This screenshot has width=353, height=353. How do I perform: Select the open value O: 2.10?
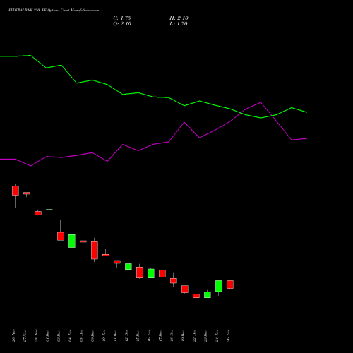pos(122,24)
